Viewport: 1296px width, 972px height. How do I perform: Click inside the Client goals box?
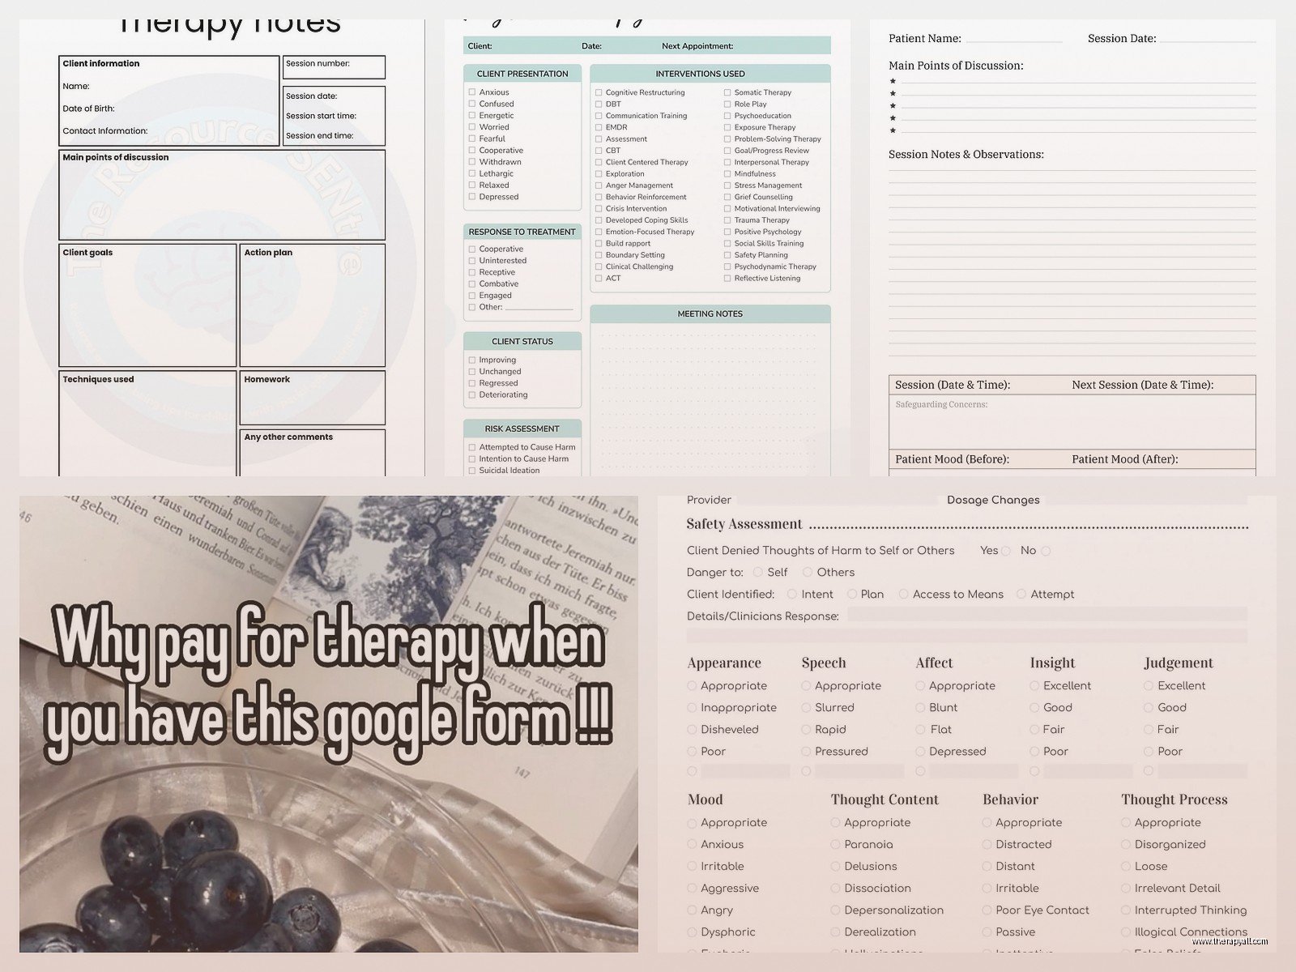147,305
